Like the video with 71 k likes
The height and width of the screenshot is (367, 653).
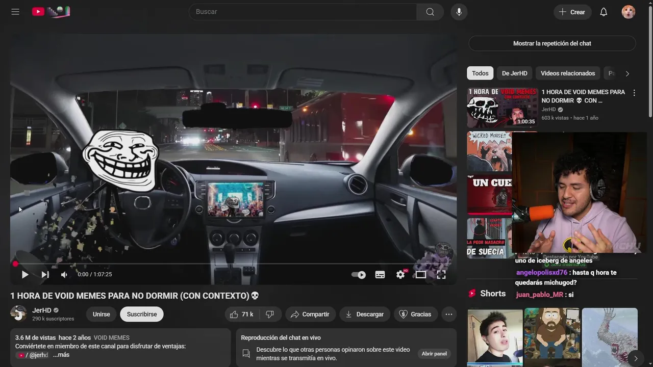click(242, 314)
